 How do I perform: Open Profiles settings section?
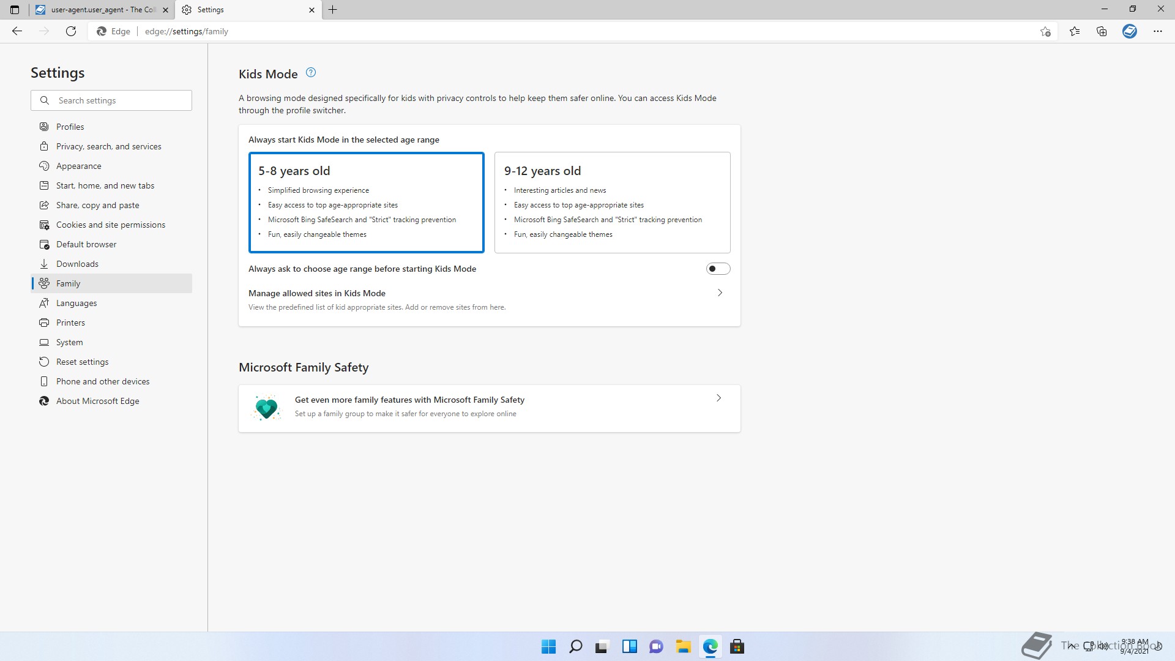pyautogui.click(x=111, y=127)
